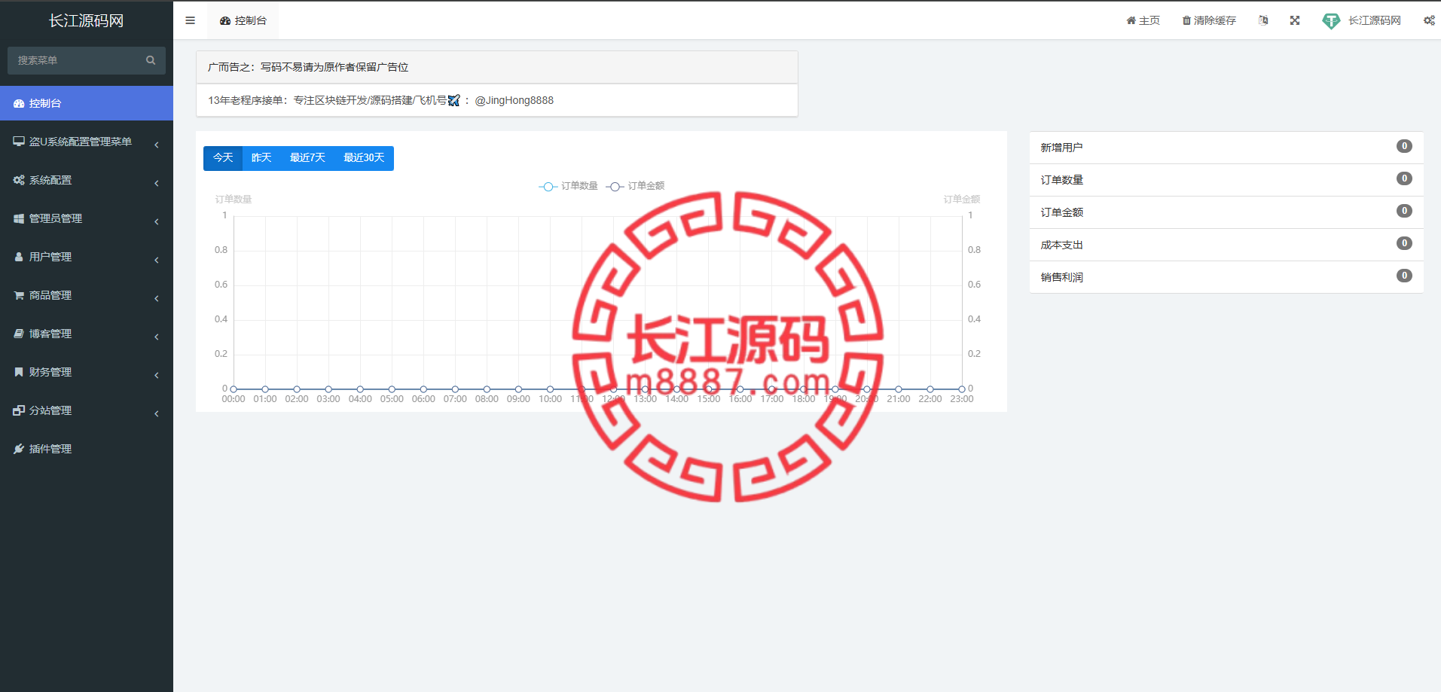Select the 最近7天 date range button
Screen dimensions: 1441x692
click(307, 158)
